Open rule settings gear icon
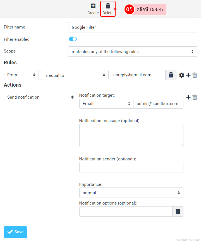The image size is (201, 242). coord(181,75)
